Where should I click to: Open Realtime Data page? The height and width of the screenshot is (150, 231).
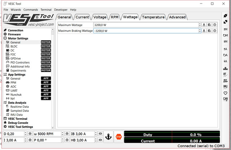tap(19, 107)
